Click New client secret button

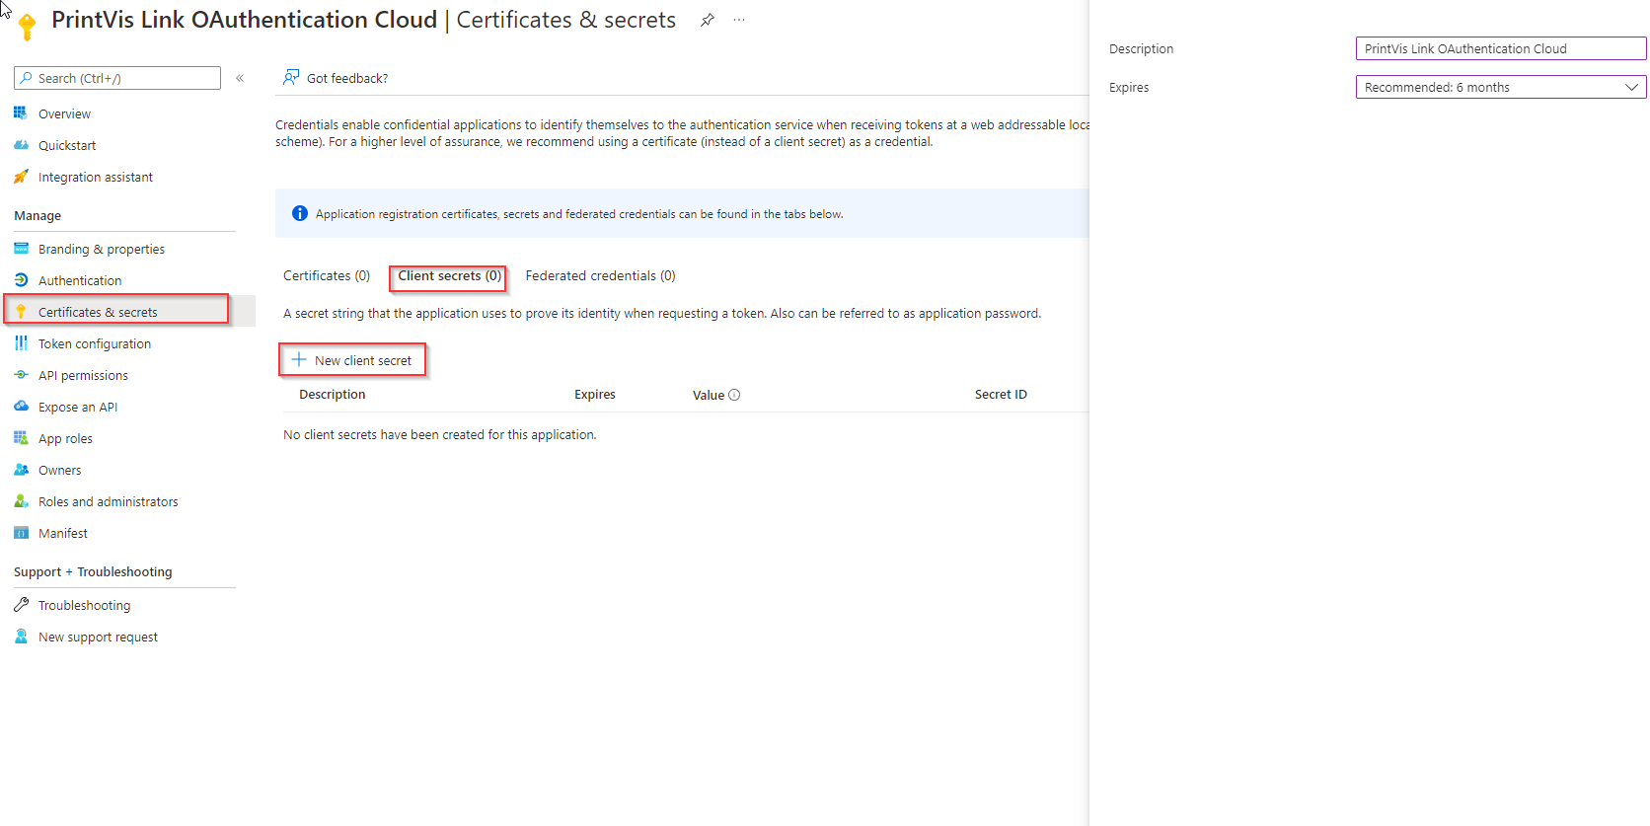coord(352,360)
